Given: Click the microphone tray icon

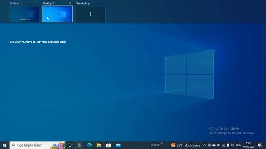Looking at the screenshot, I should [x=228, y=145].
